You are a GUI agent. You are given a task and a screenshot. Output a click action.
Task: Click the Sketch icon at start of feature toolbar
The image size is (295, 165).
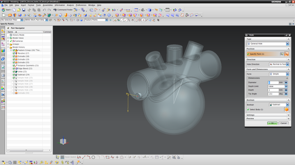pyautogui.click(x=3, y=15)
